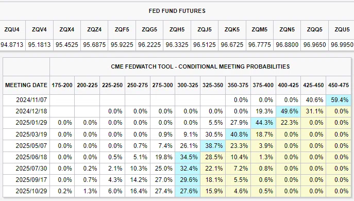The width and height of the screenshot is (354, 201).
Task: Select the 44.3% cell for 2025/01/29
Action: pos(264,123)
